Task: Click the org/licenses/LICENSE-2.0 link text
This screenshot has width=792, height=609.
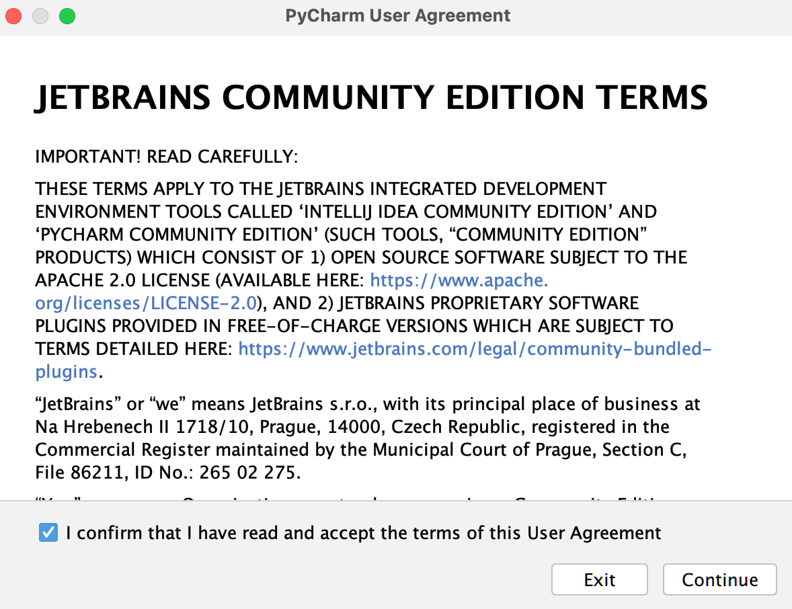Action: tap(146, 303)
